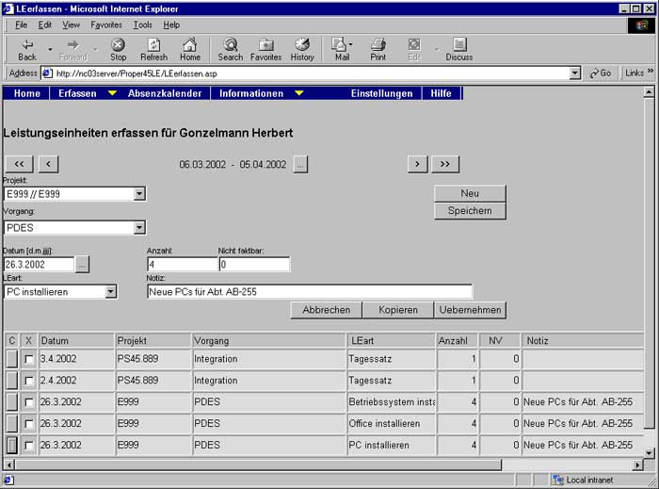Refresh the page using Refresh icon
Viewport: 659px width, 489px height.
click(153, 45)
